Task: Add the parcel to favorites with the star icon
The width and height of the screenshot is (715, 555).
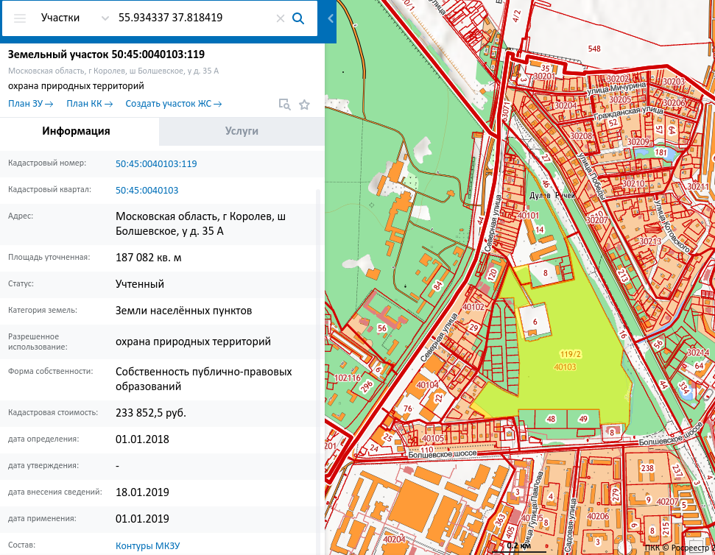Action: coord(304,105)
